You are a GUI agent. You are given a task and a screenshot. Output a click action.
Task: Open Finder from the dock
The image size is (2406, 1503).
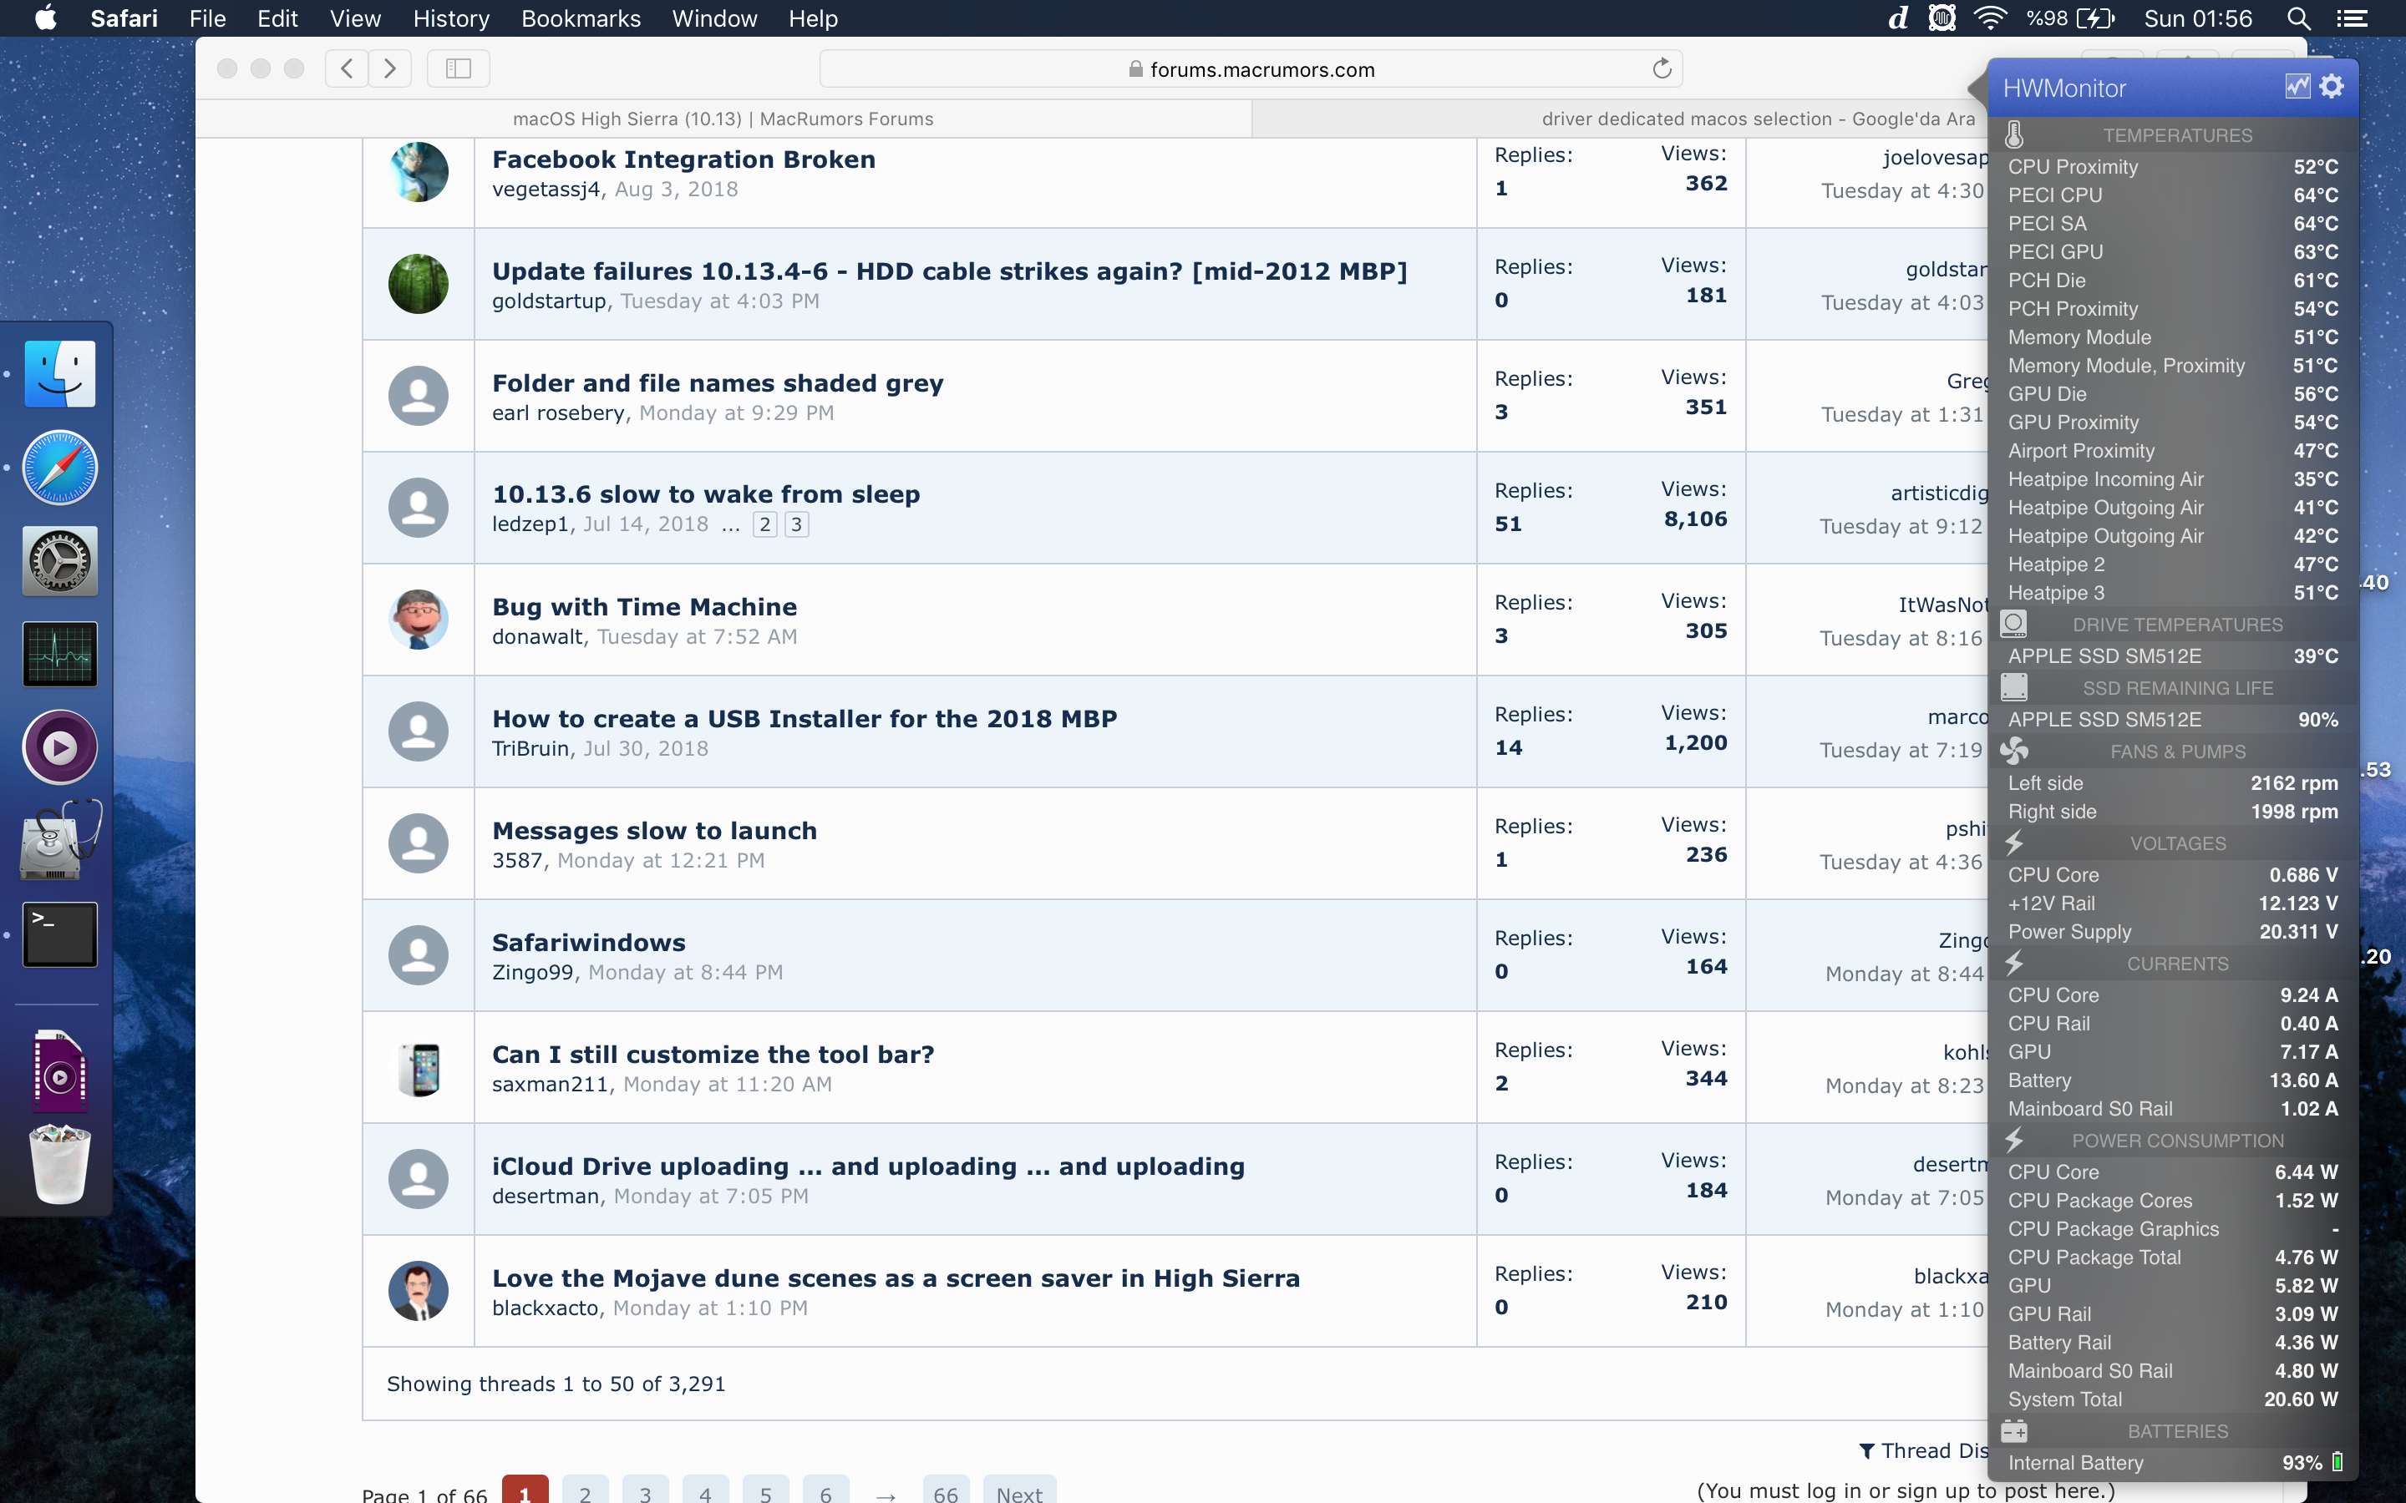tap(59, 374)
